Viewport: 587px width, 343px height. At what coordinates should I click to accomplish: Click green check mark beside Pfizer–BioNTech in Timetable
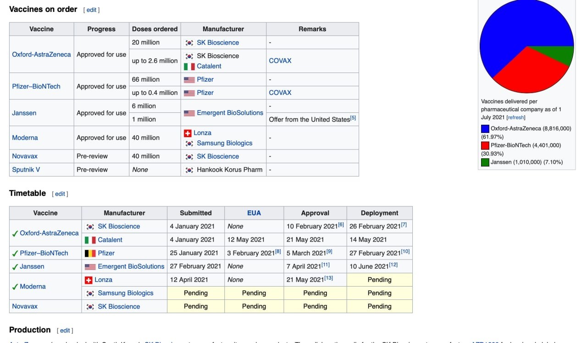tap(15, 253)
